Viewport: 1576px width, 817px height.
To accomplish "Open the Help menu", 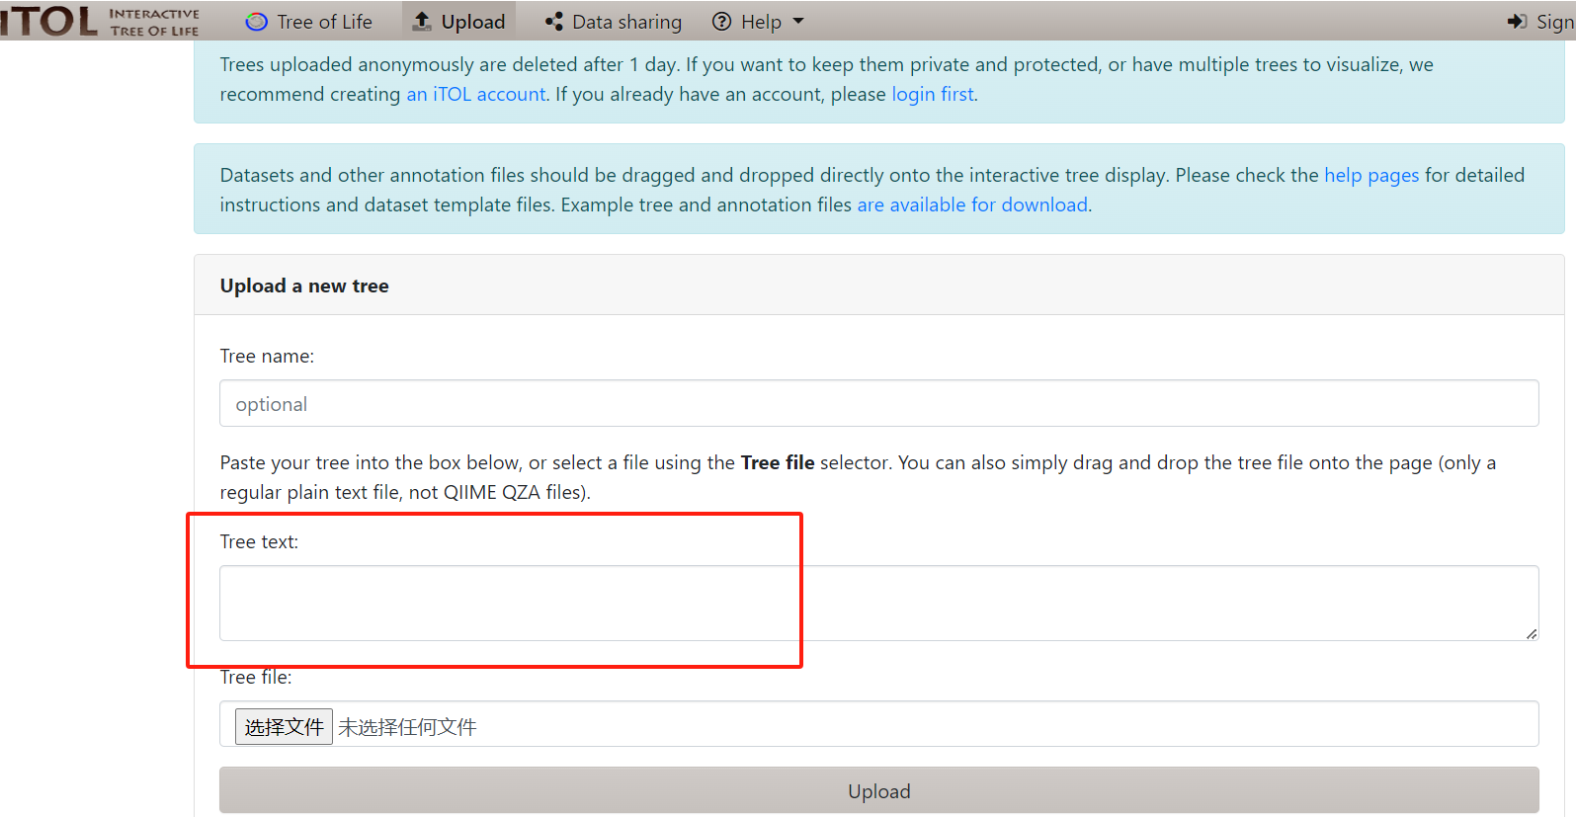I will (x=759, y=22).
